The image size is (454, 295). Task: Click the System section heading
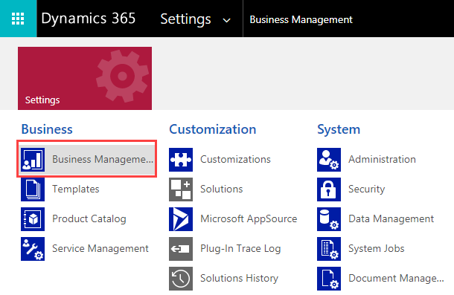click(x=339, y=129)
